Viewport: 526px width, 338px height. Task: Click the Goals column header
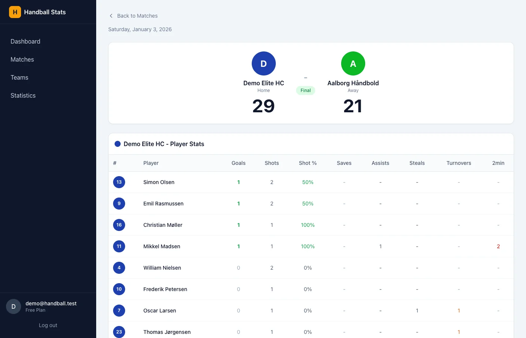pos(238,163)
